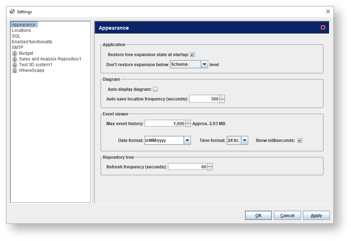This screenshot has width=351, height=241.
Task: Enable the Auto display diagram checkbox
Action: tap(155, 89)
